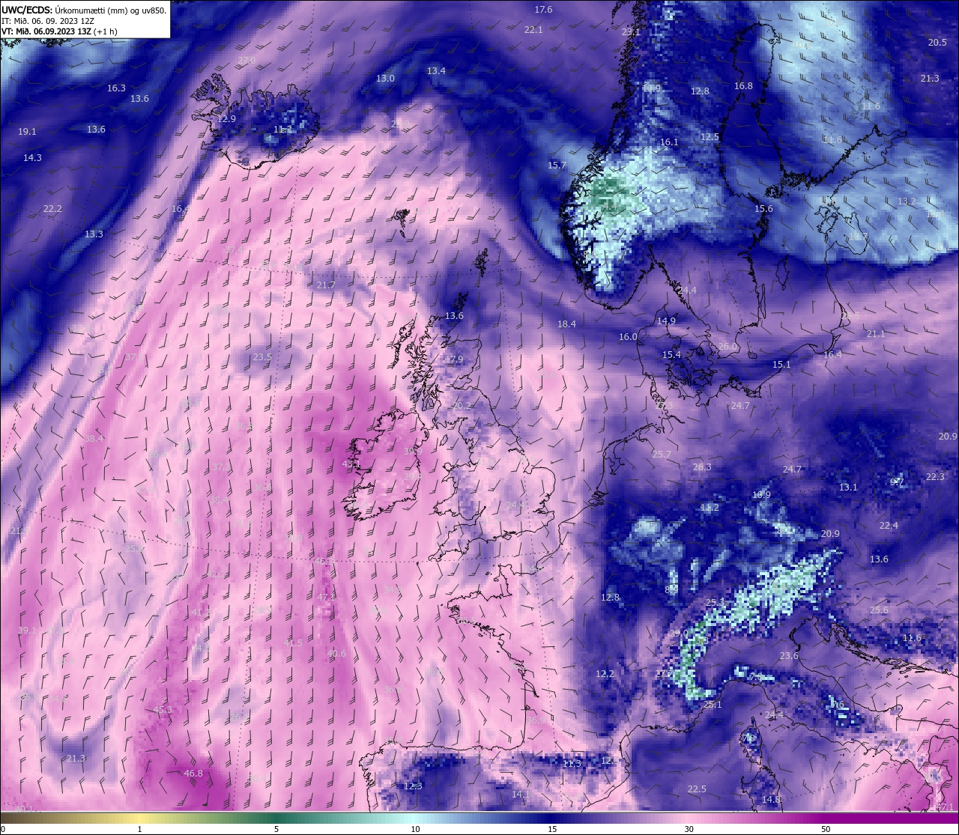This screenshot has width=959, height=835.
Task: Click the 15.6 value over Baltic
Action: click(763, 209)
